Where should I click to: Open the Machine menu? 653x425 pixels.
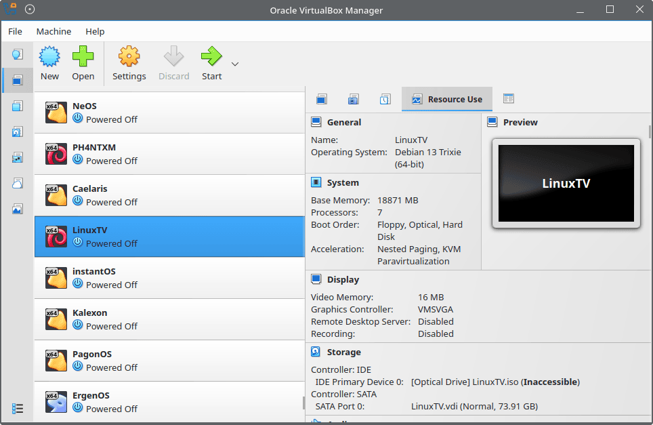[54, 31]
